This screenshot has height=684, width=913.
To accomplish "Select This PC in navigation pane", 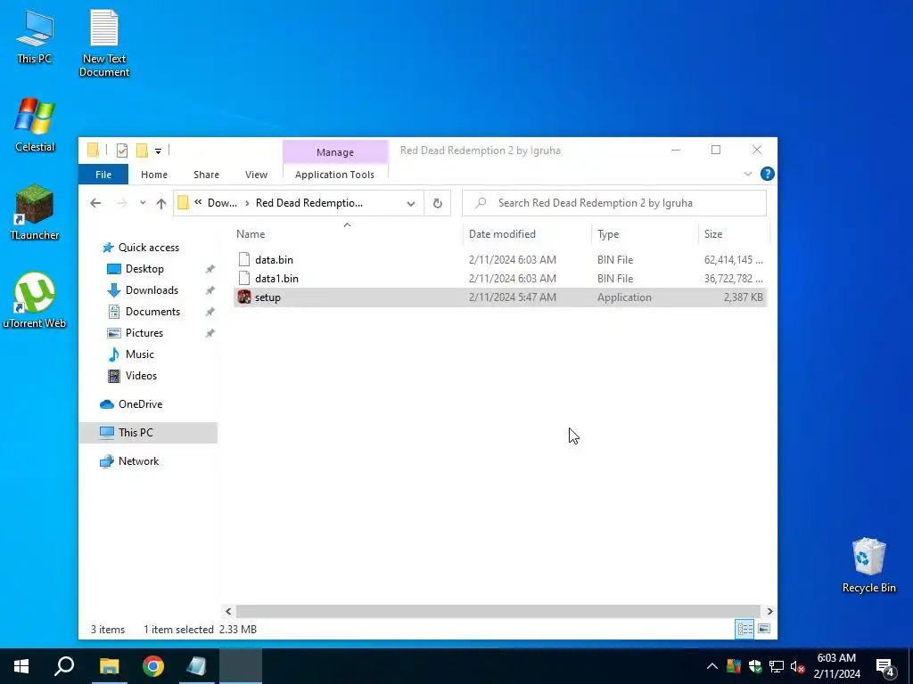I will (148, 433).
